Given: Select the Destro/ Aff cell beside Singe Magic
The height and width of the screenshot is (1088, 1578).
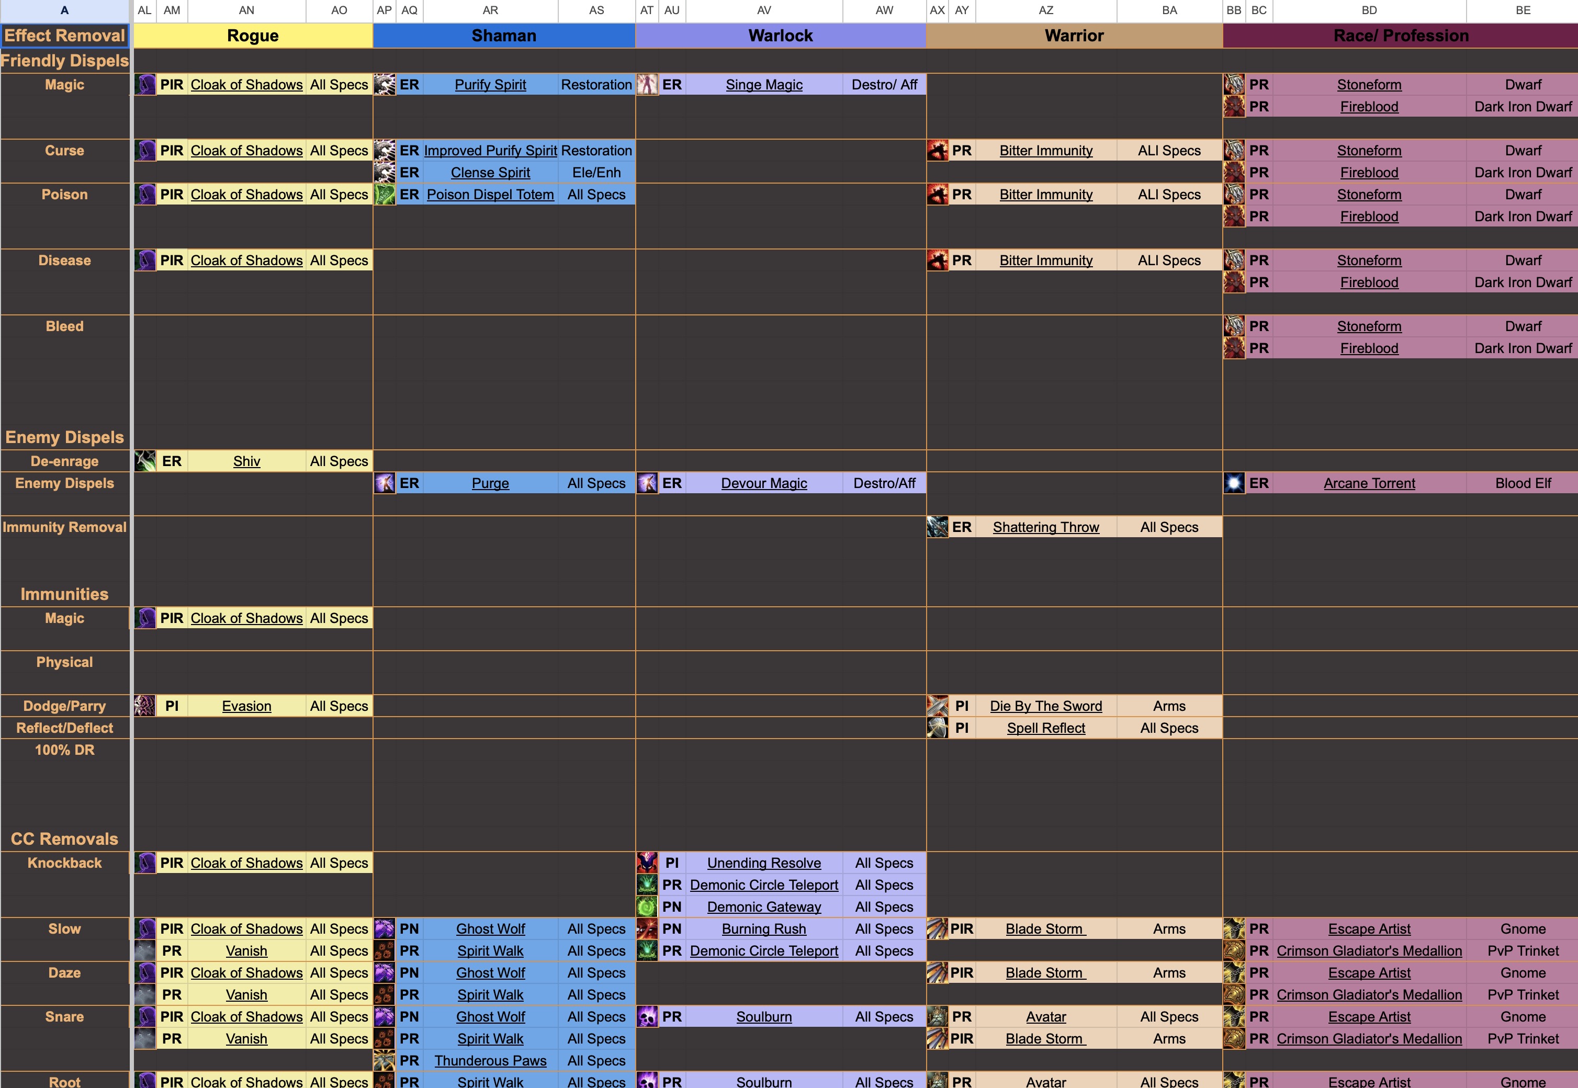Looking at the screenshot, I should coord(884,85).
